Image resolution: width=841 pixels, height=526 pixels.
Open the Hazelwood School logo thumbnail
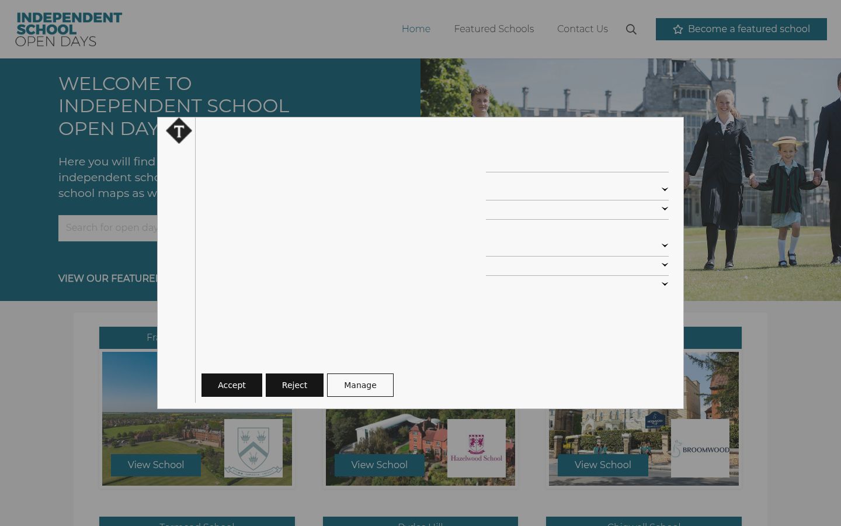click(x=477, y=448)
